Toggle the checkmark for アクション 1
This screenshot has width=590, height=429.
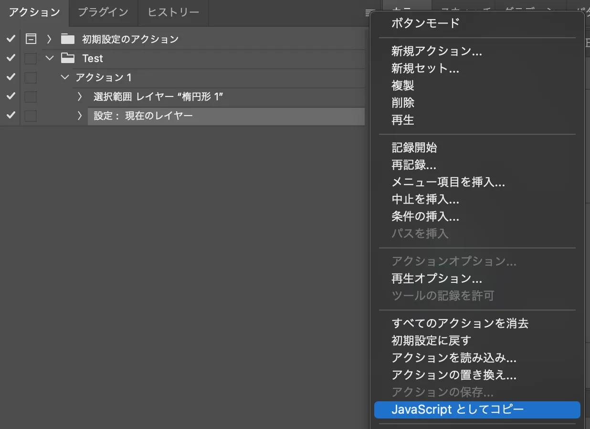point(11,77)
